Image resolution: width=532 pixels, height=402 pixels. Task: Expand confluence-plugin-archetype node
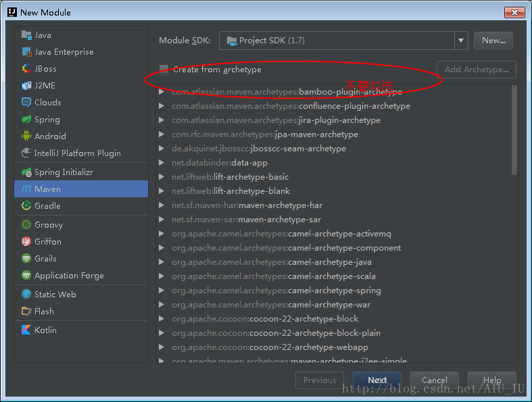(162, 106)
